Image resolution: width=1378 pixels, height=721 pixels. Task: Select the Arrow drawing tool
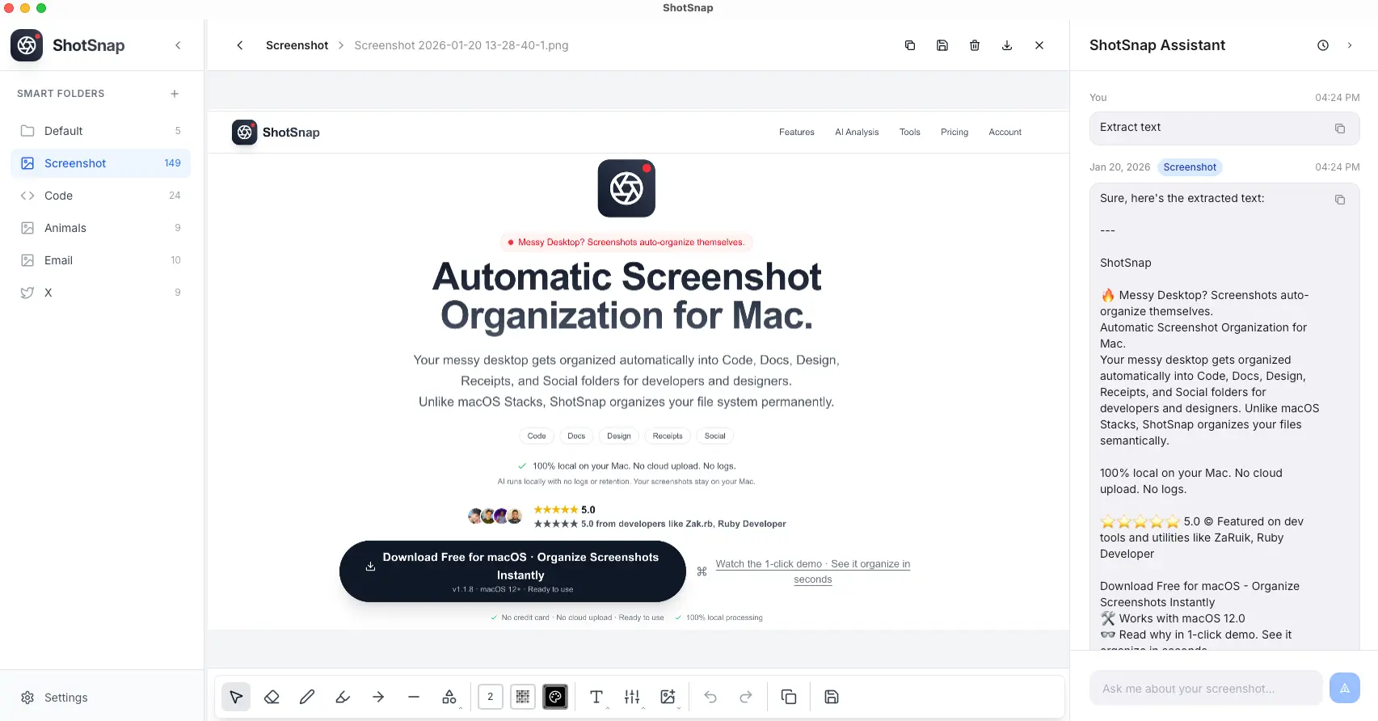[378, 697]
